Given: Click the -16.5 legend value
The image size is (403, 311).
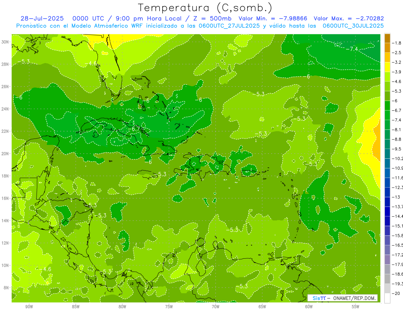Looking at the screenshot, I should [398, 245].
